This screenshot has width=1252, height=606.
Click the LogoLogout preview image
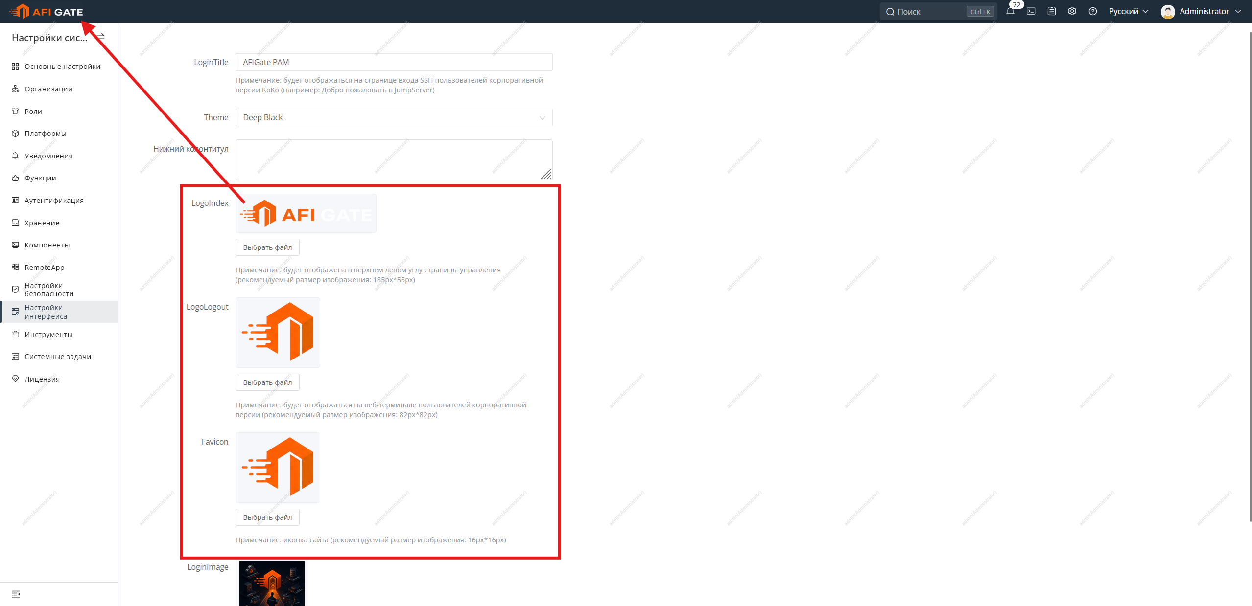pyautogui.click(x=278, y=333)
